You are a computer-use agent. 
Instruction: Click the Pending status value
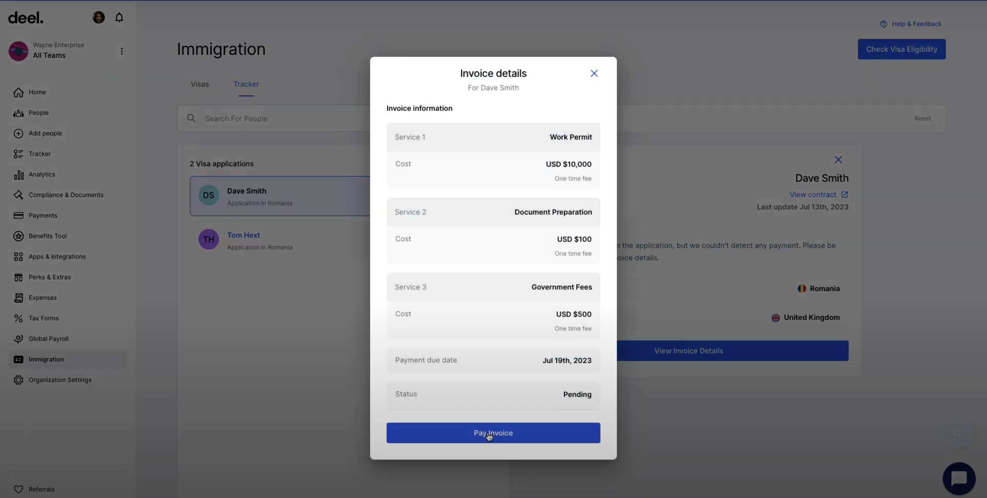pos(577,394)
